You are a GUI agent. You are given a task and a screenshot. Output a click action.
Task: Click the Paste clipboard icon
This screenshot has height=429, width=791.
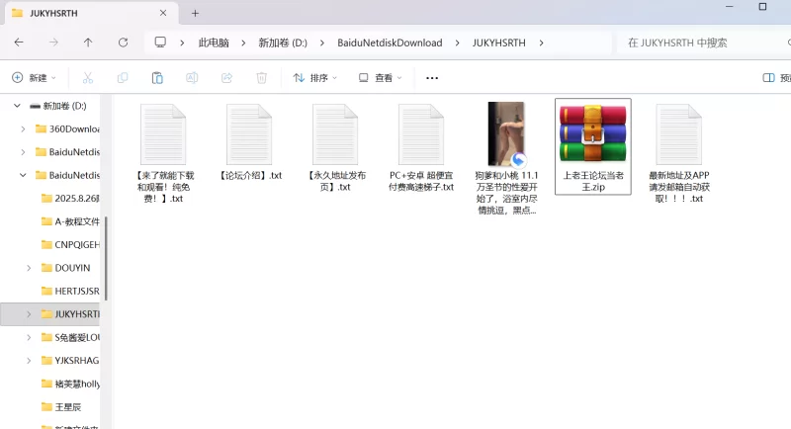(x=157, y=77)
